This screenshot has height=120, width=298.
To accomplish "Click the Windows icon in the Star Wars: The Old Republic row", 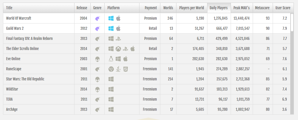I will [111, 79].
